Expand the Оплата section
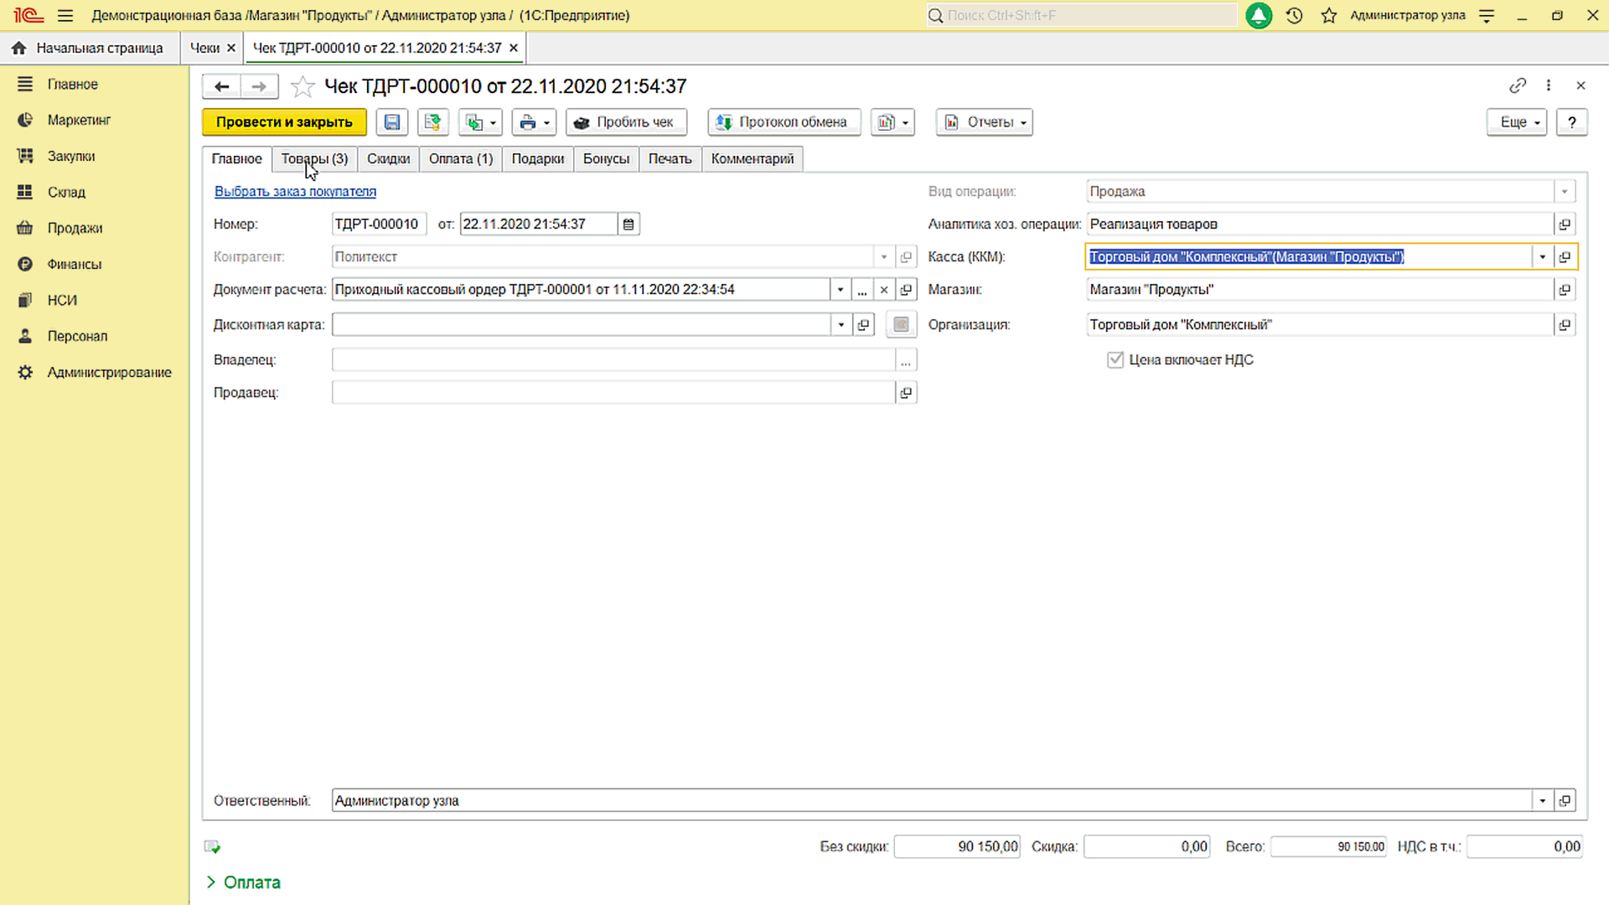Viewport: 1609px width, 905px height. [x=243, y=882]
